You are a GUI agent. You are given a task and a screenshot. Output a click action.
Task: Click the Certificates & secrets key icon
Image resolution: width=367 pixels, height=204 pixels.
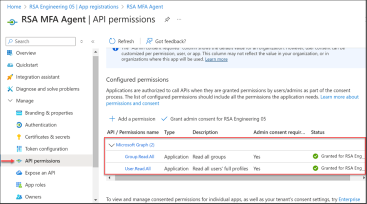[x=19, y=137]
